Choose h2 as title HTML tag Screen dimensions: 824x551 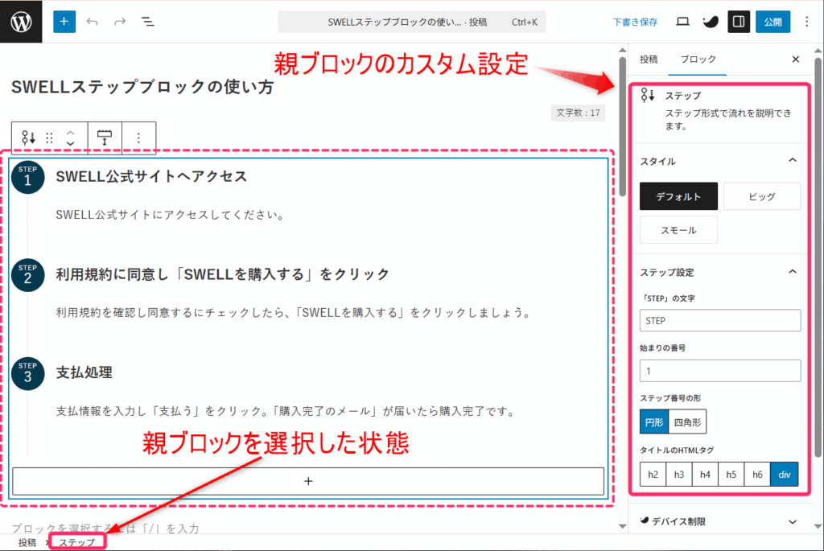tap(653, 475)
